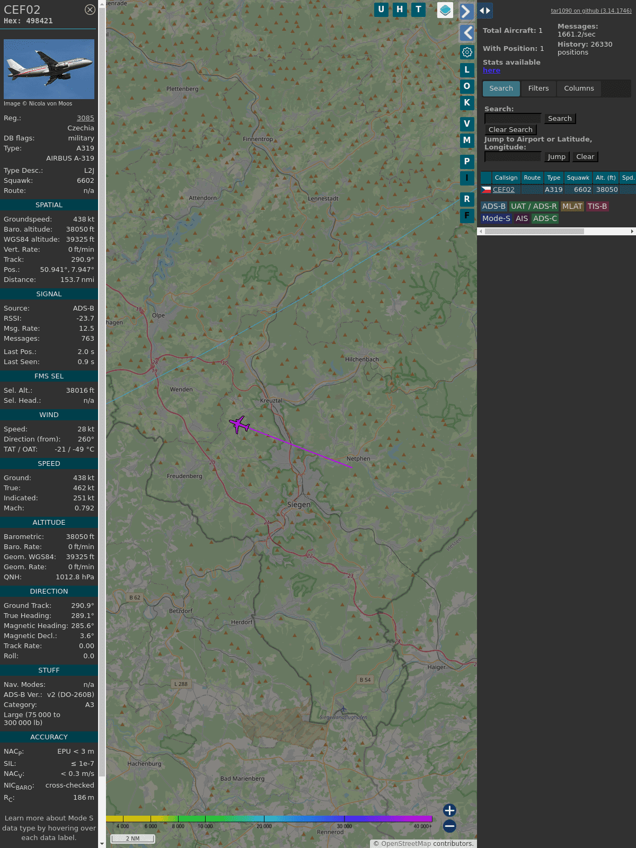The image size is (636, 848).
Task: Switch to the Columns tab
Action: [579, 89]
